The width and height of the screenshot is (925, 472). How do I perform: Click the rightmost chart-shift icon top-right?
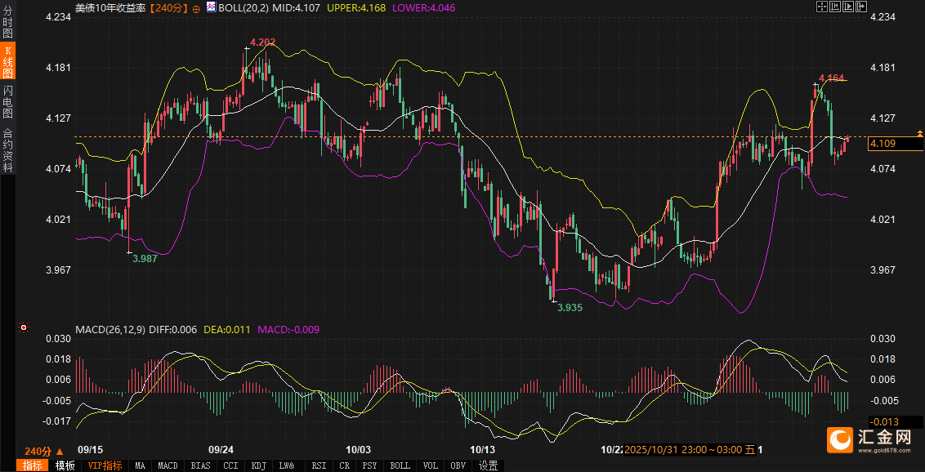[x=860, y=7]
